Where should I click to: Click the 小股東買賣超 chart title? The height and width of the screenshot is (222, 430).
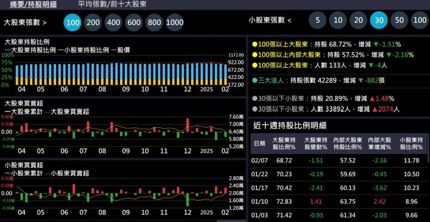[x=24, y=165]
